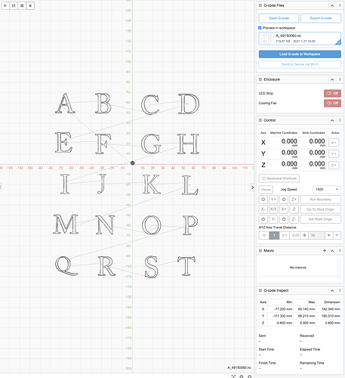Open the G-code Files panel options menu
The height and width of the screenshot is (378, 345).
point(340,5)
